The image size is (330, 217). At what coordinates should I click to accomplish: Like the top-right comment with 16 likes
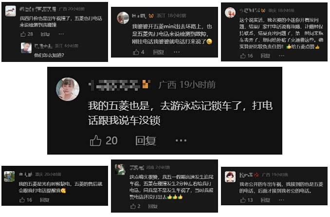pyautogui.click(x=243, y=56)
